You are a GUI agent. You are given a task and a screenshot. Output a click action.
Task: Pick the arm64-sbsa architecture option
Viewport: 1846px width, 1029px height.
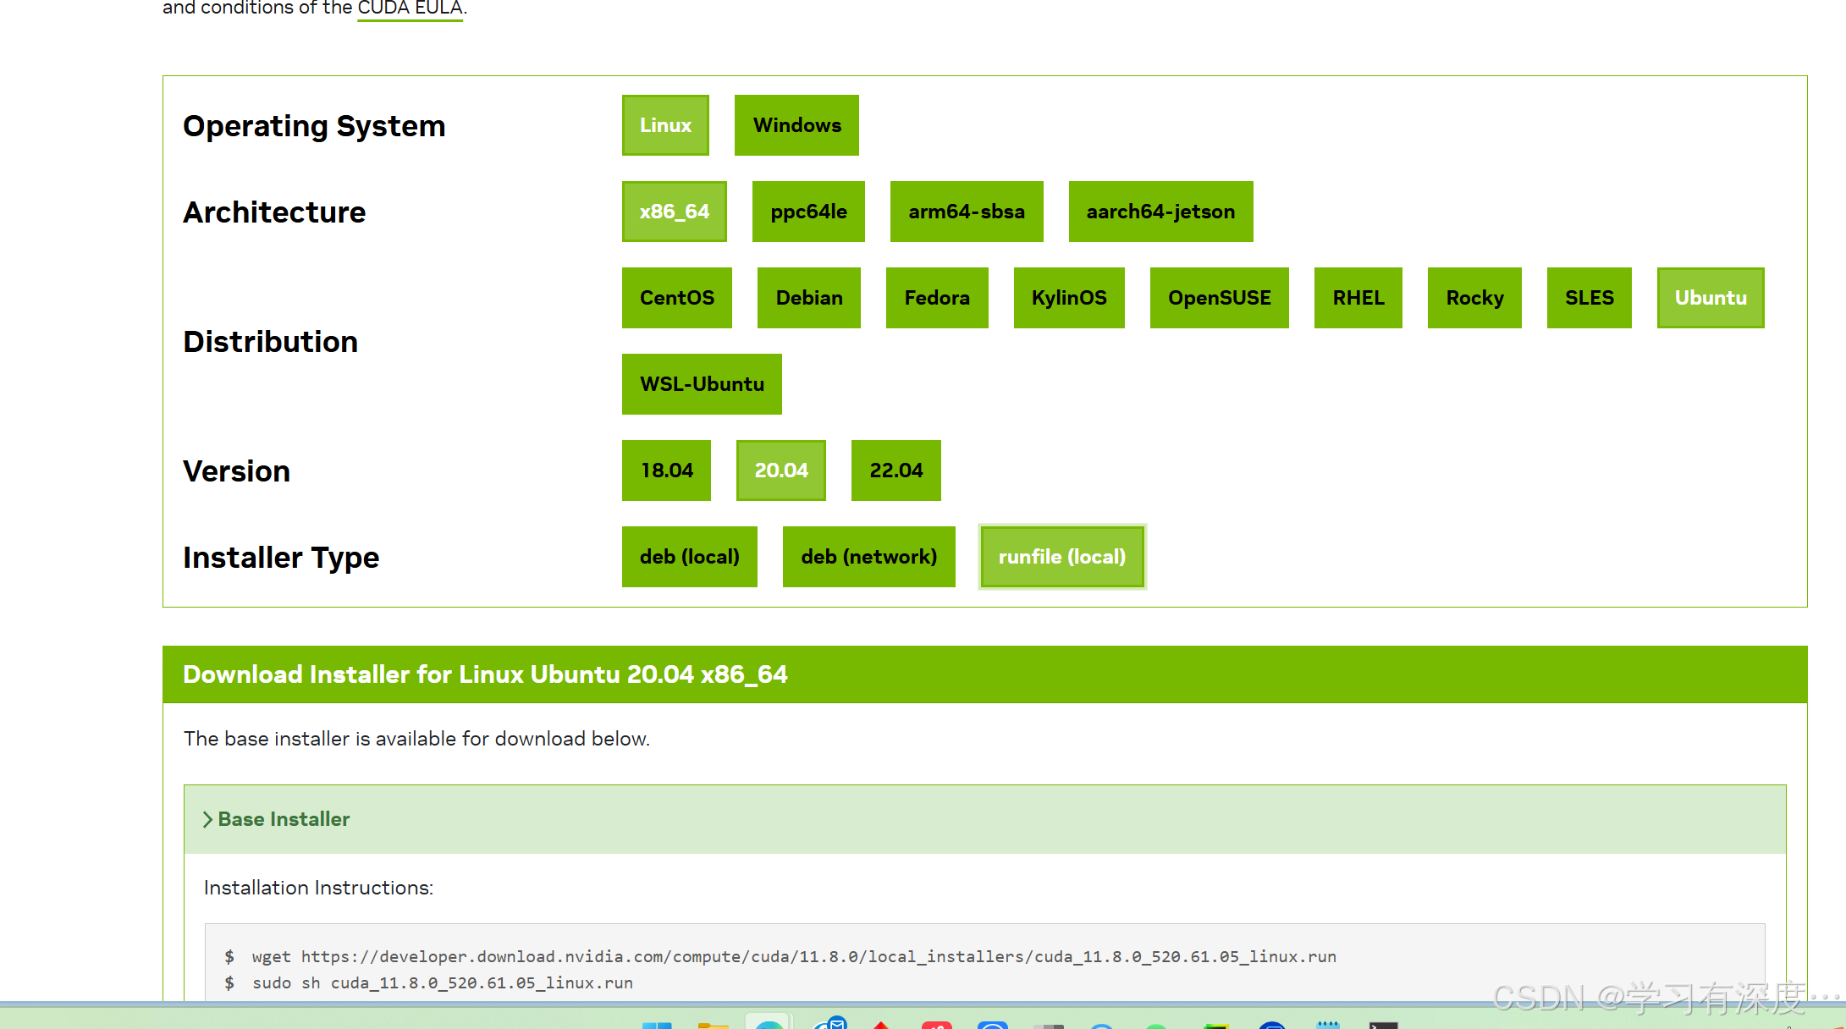click(967, 212)
